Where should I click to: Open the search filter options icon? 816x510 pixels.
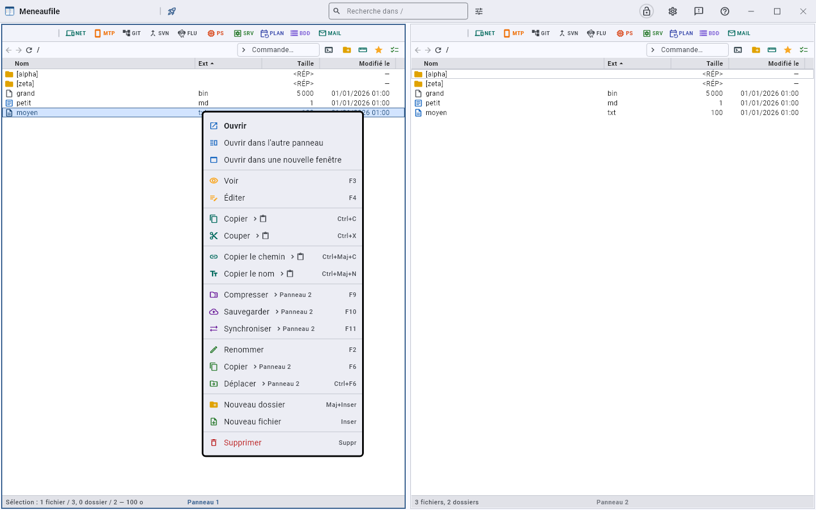point(479,11)
